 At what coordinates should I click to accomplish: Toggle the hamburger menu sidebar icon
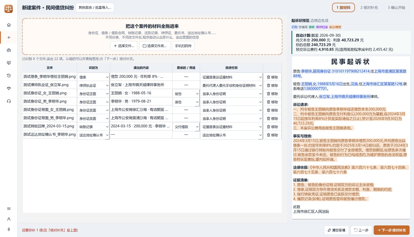point(9,209)
